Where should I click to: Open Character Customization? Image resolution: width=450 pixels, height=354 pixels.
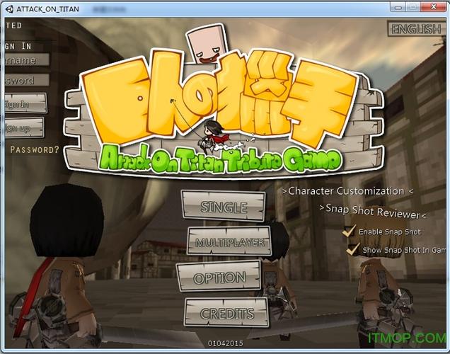(x=347, y=191)
